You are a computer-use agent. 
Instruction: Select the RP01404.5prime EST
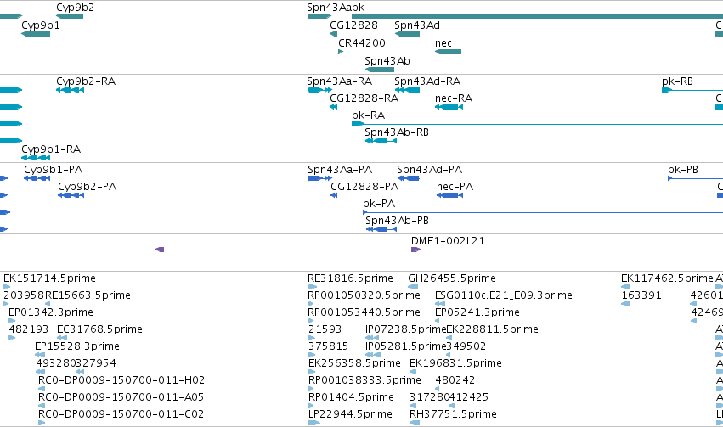(310, 407)
